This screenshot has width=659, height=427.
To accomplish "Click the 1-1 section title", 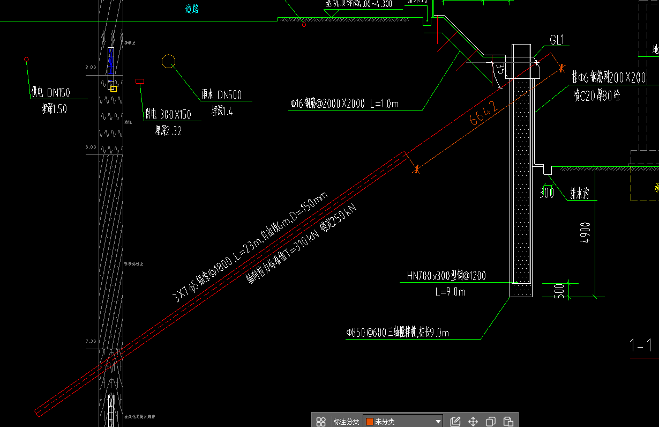I will [641, 346].
